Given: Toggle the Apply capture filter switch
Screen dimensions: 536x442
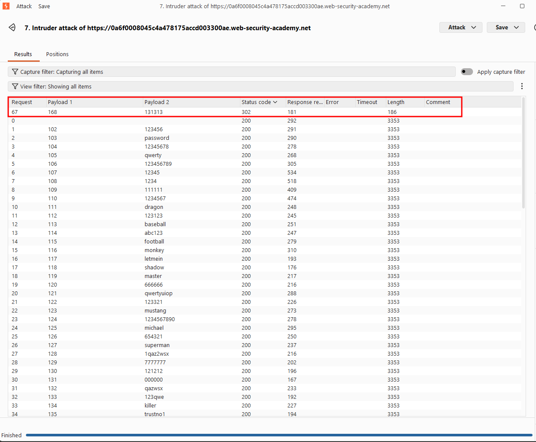Looking at the screenshot, I should pyautogui.click(x=467, y=72).
